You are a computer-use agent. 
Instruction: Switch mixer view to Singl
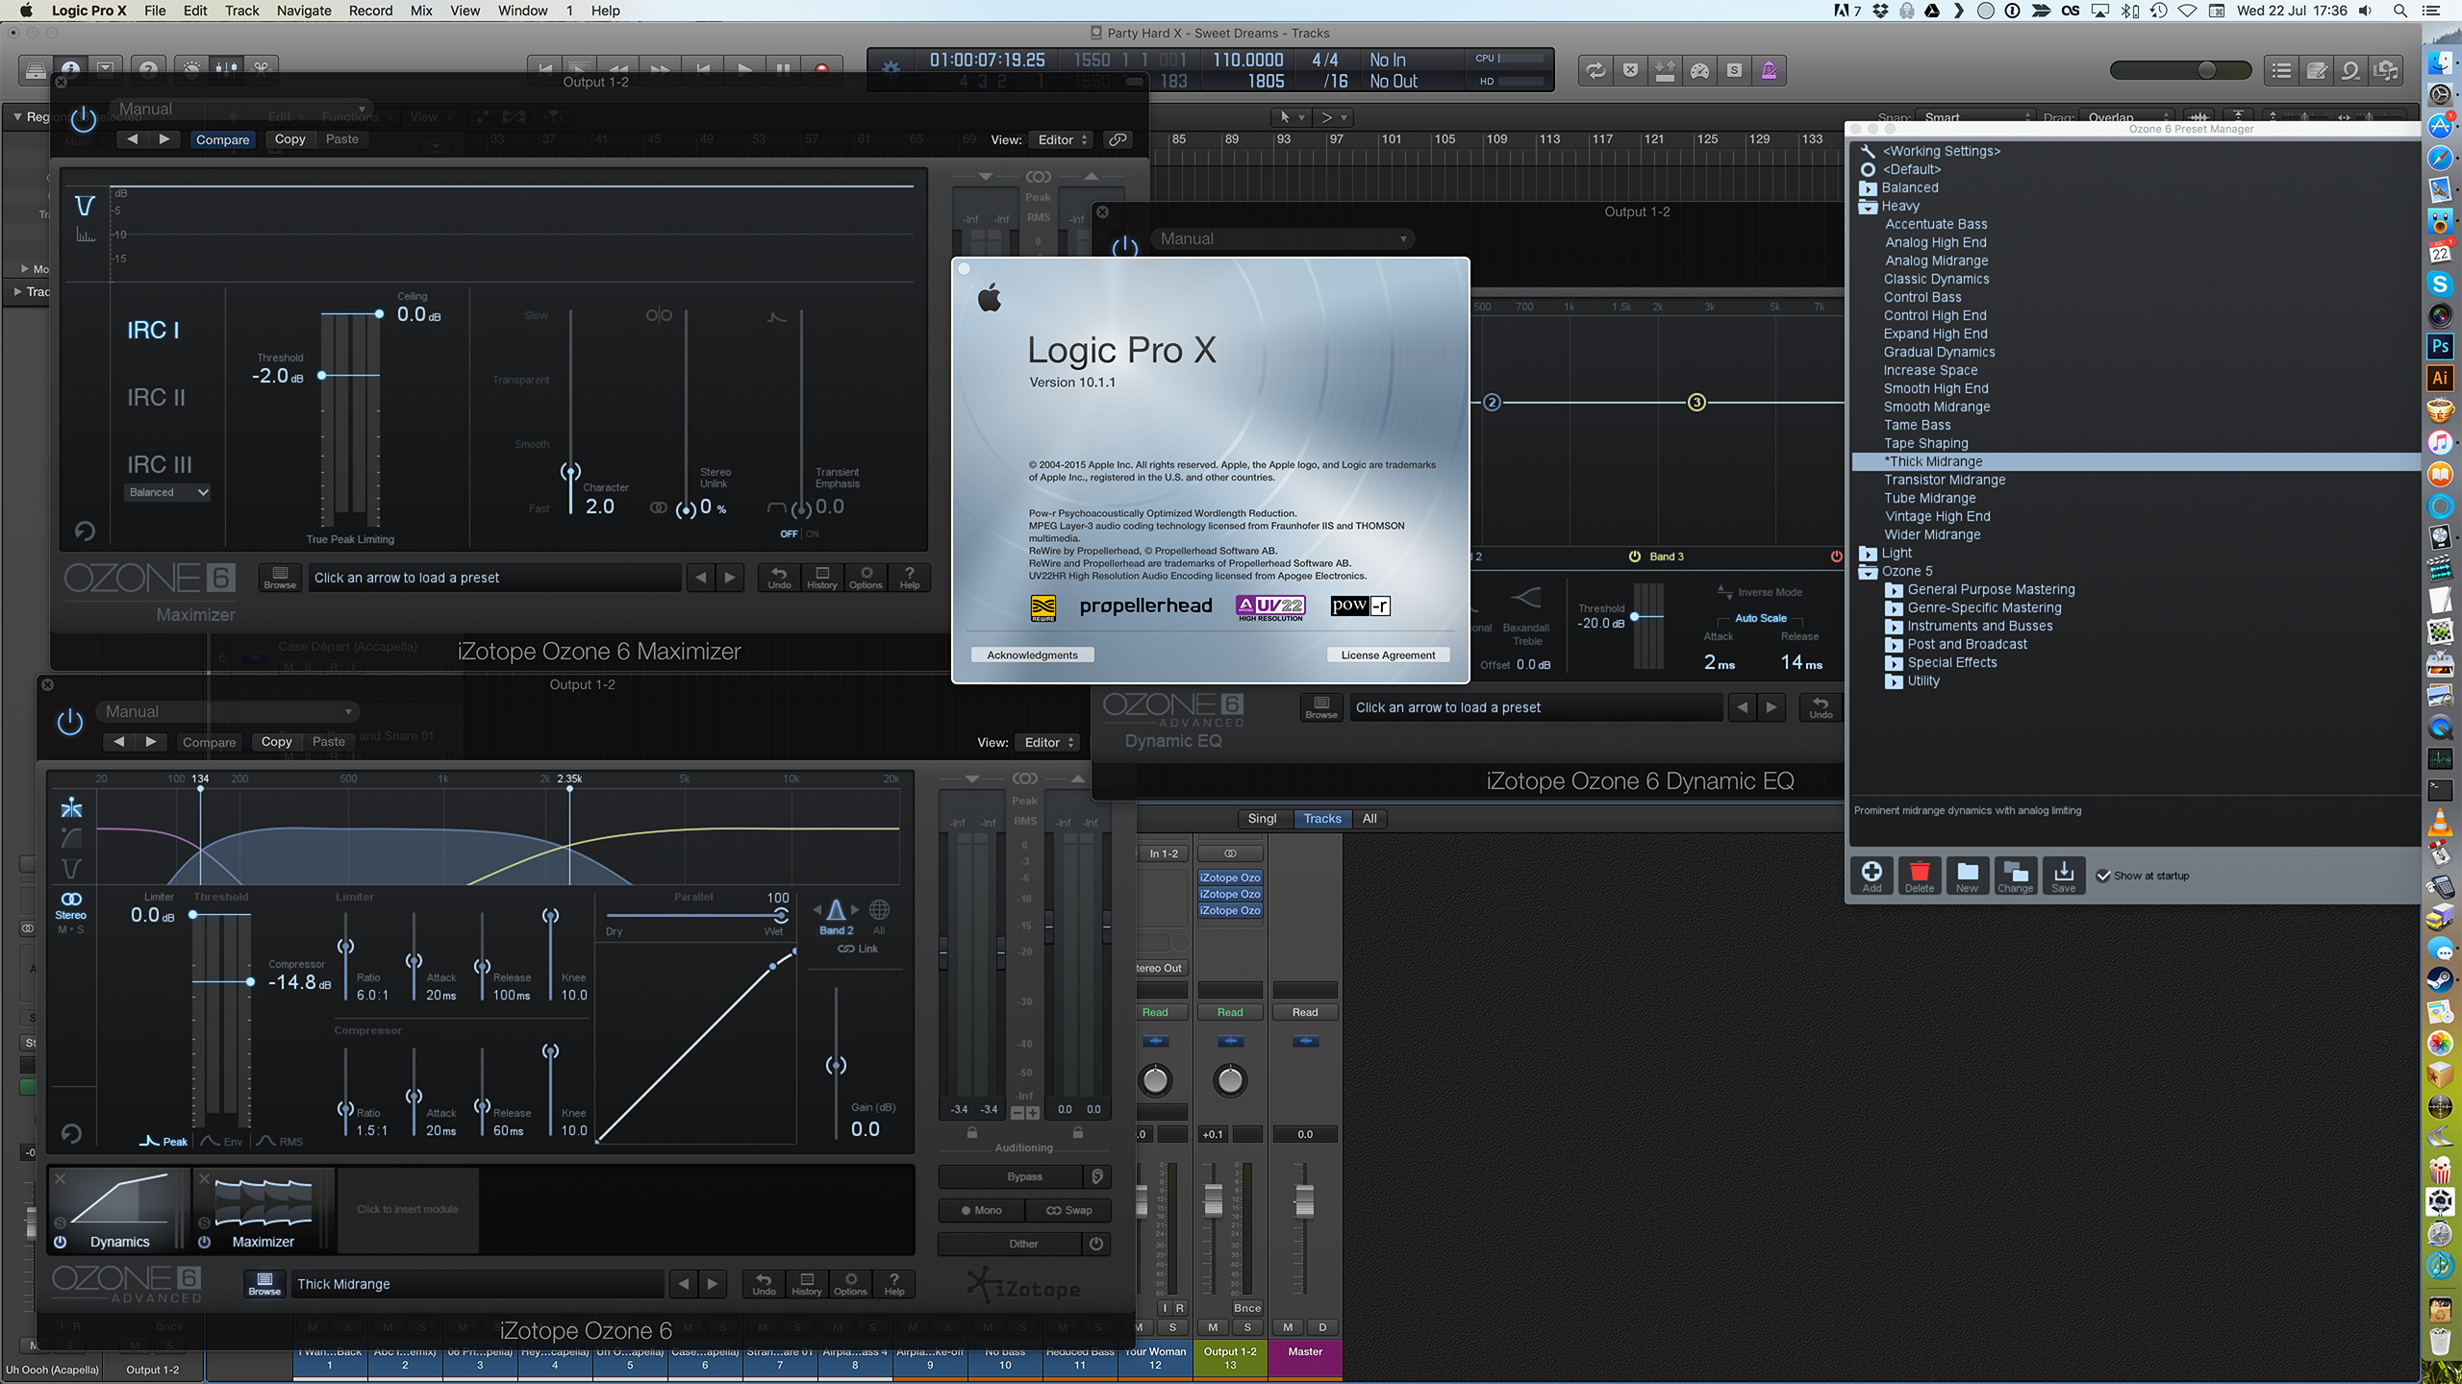coord(1262,819)
